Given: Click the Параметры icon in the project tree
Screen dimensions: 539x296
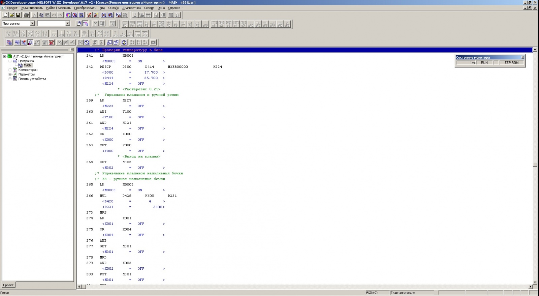Looking at the screenshot, I should [15, 74].
